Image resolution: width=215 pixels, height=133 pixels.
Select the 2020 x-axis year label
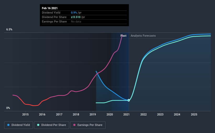[x=110, y=114]
